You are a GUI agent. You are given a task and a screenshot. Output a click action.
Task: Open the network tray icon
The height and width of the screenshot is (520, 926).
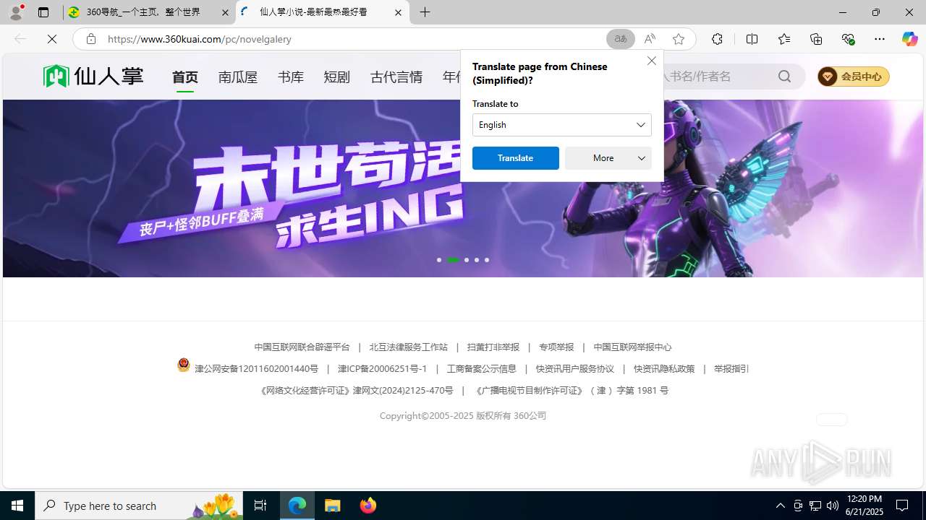815,506
